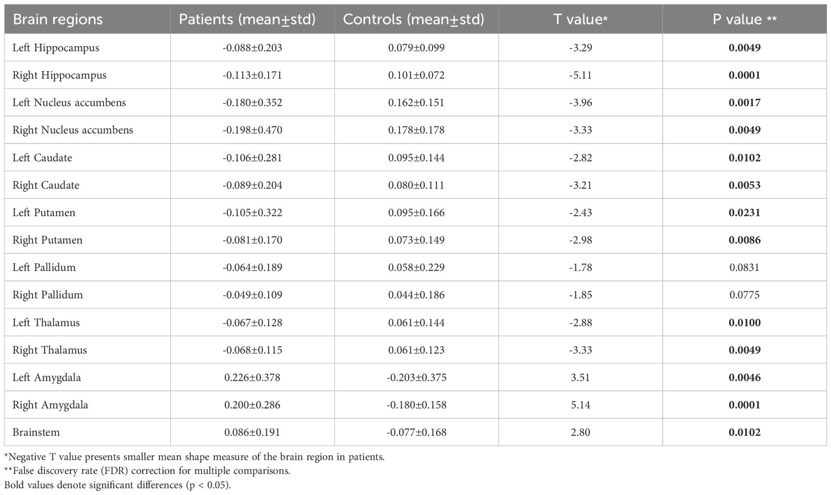Click Right Thalamus patients value -0.068±0.115
831x495 pixels.
(x=253, y=350)
